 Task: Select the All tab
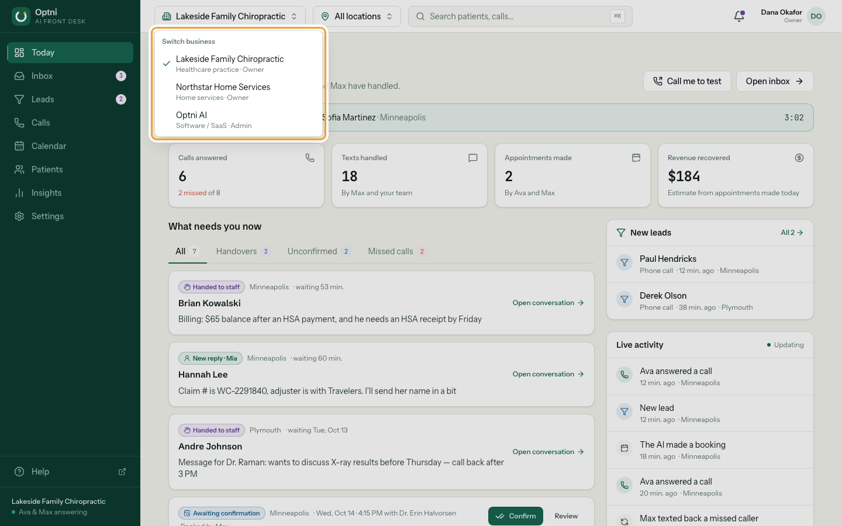[x=187, y=251]
